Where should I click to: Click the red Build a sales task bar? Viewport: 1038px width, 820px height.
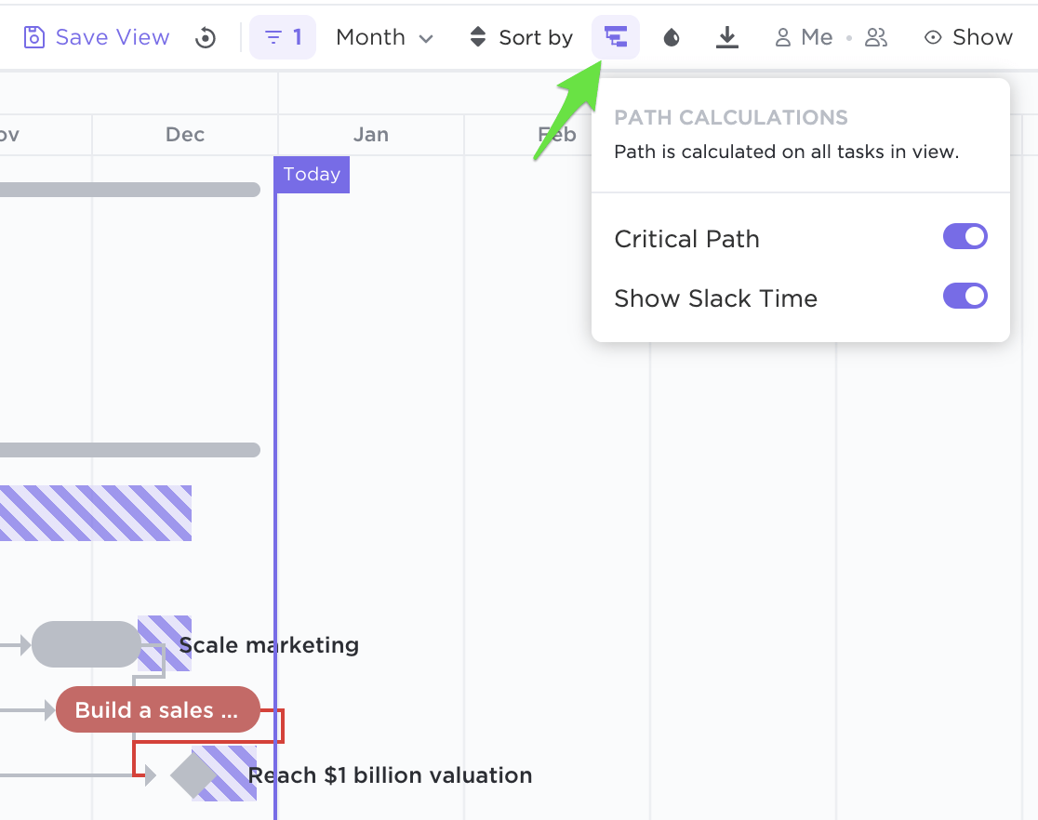point(157,710)
